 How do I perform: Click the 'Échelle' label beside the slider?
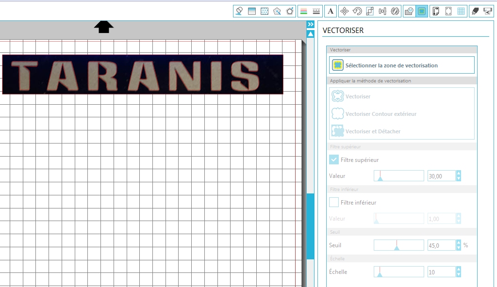coord(338,272)
